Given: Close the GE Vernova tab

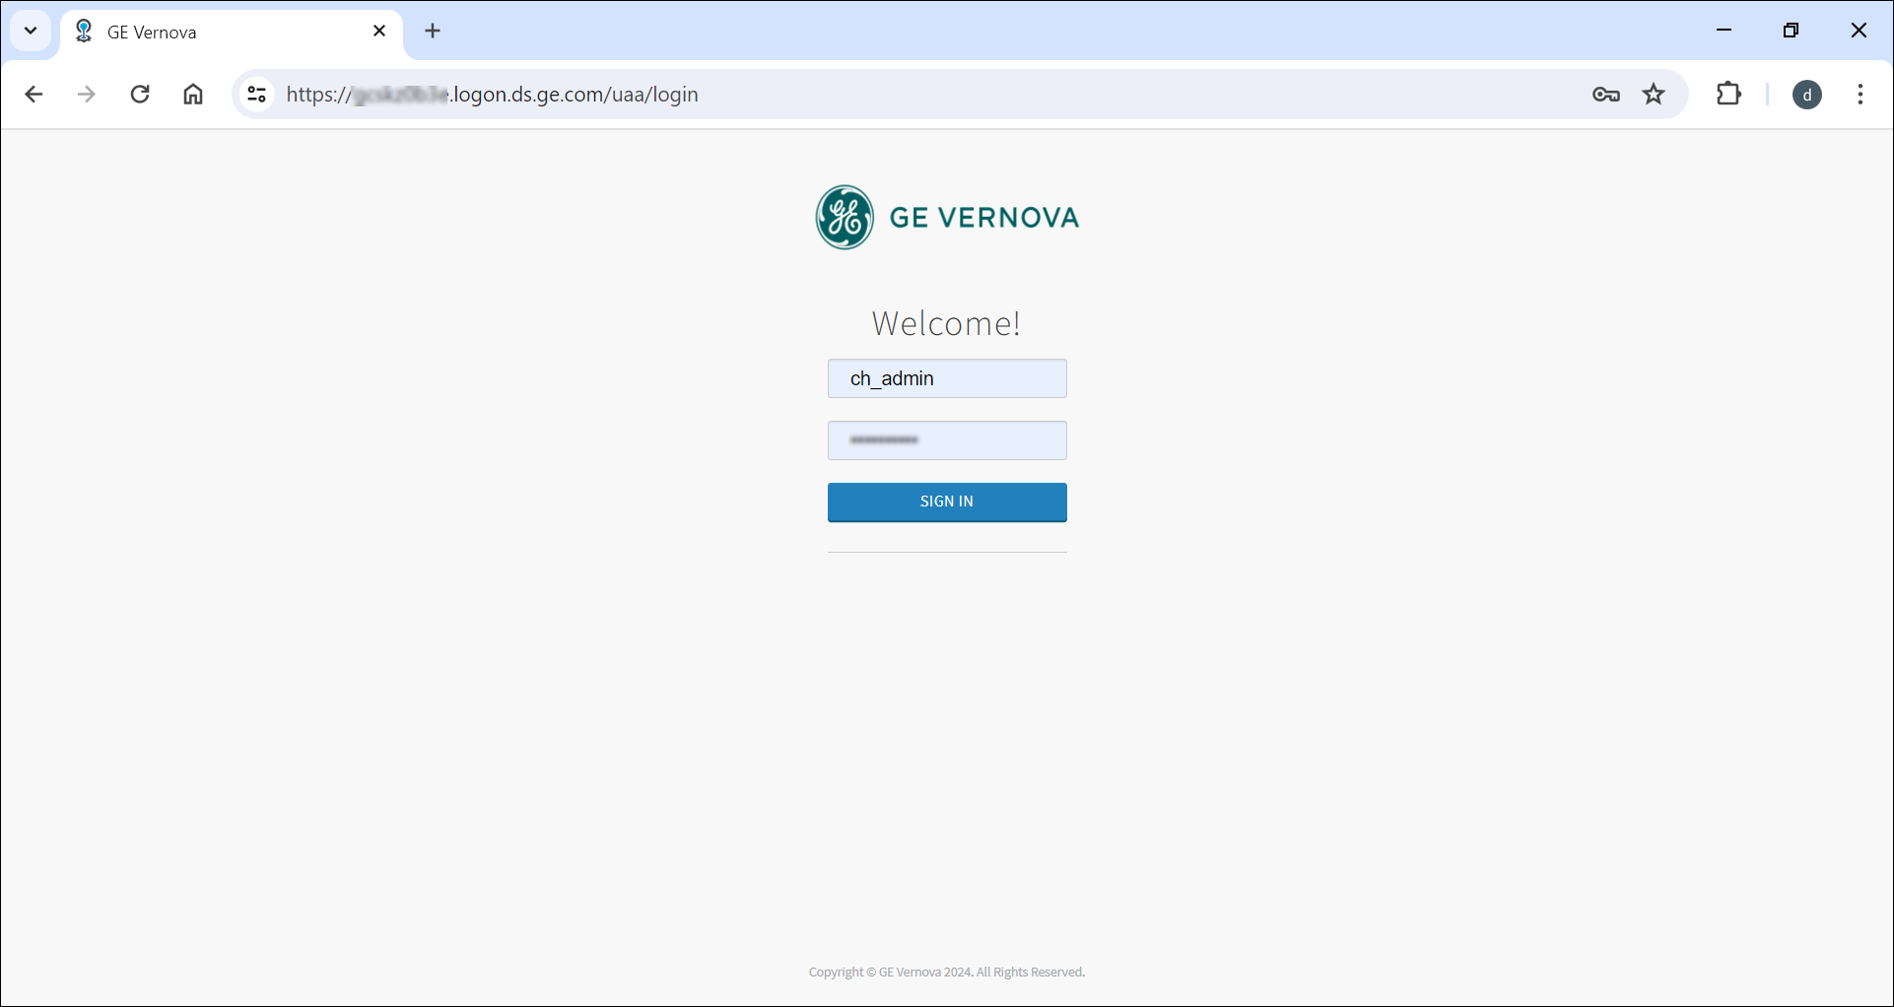Looking at the screenshot, I should point(379,32).
